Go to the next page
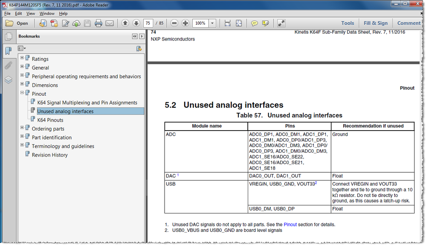426x245 pixels. 136,23
